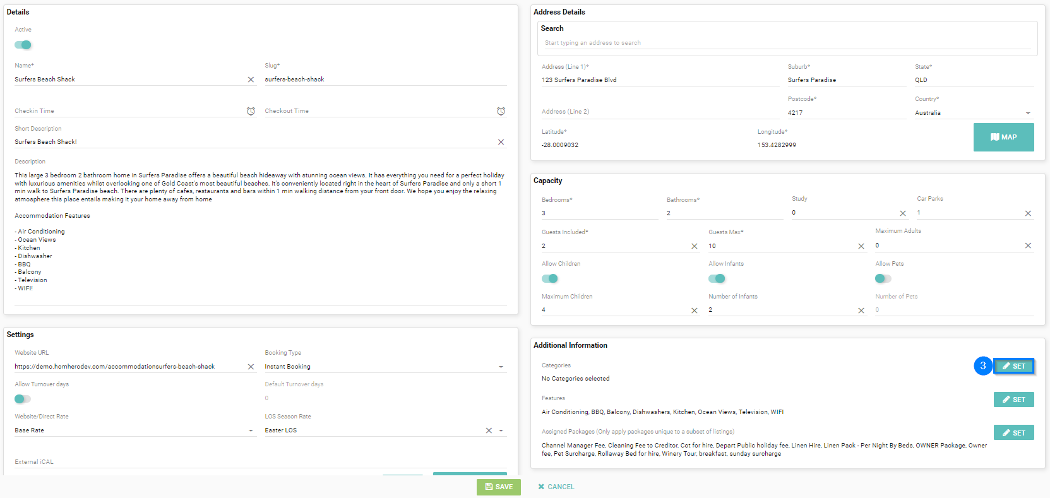The image size is (1050, 498).
Task: Clear the Guests Max value
Action: point(861,246)
